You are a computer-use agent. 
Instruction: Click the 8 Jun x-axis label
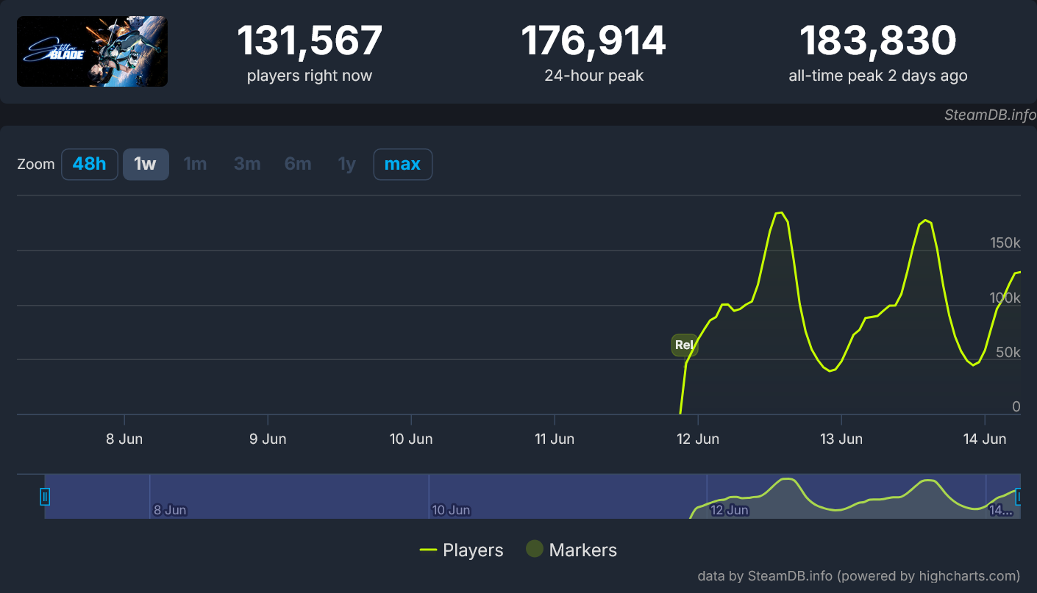[x=124, y=439]
